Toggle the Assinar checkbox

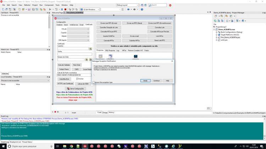click(77, 79)
